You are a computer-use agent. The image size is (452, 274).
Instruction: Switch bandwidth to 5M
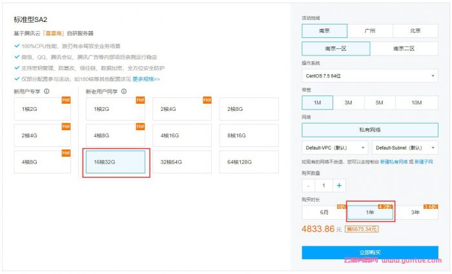point(380,103)
